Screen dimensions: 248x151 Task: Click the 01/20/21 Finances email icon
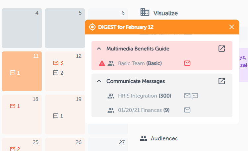point(187,110)
